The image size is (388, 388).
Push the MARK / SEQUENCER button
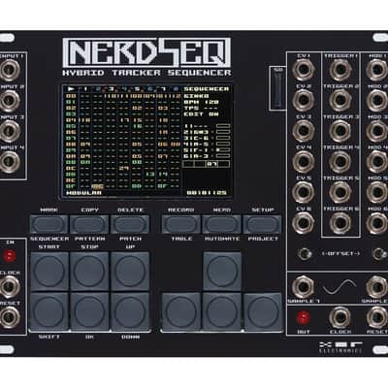[49, 224]
